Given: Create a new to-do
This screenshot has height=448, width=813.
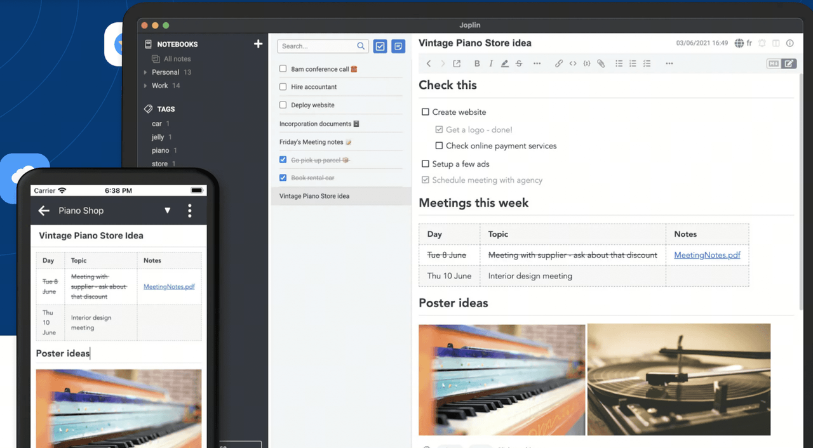Looking at the screenshot, I should coord(380,46).
